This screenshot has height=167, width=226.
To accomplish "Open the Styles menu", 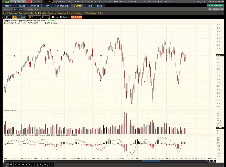I will pos(69,13).
